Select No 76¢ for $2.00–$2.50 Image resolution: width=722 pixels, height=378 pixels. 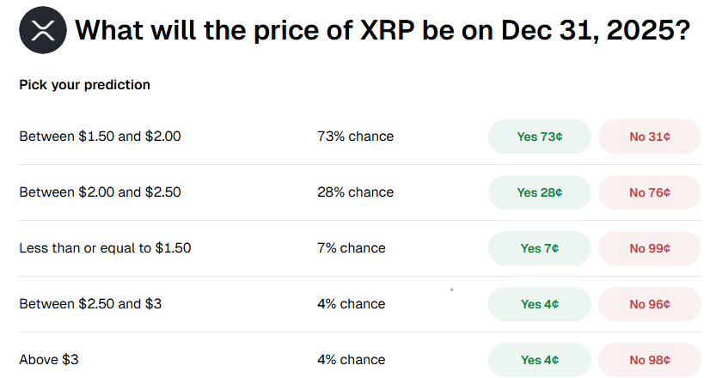(x=650, y=192)
